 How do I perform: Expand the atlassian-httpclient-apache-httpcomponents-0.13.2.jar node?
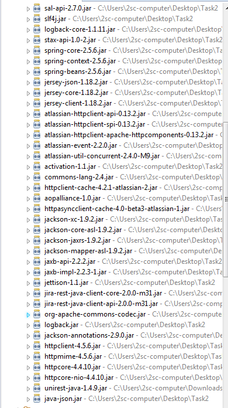[x=28, y=135]
